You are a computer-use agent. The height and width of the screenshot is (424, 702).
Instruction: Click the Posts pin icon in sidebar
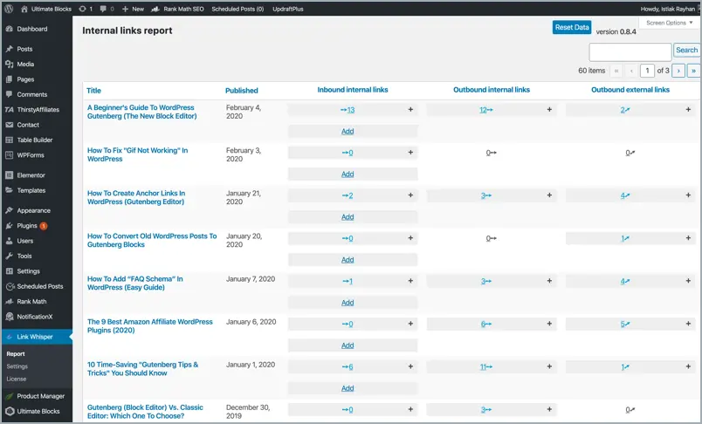[x=9, y=49]
